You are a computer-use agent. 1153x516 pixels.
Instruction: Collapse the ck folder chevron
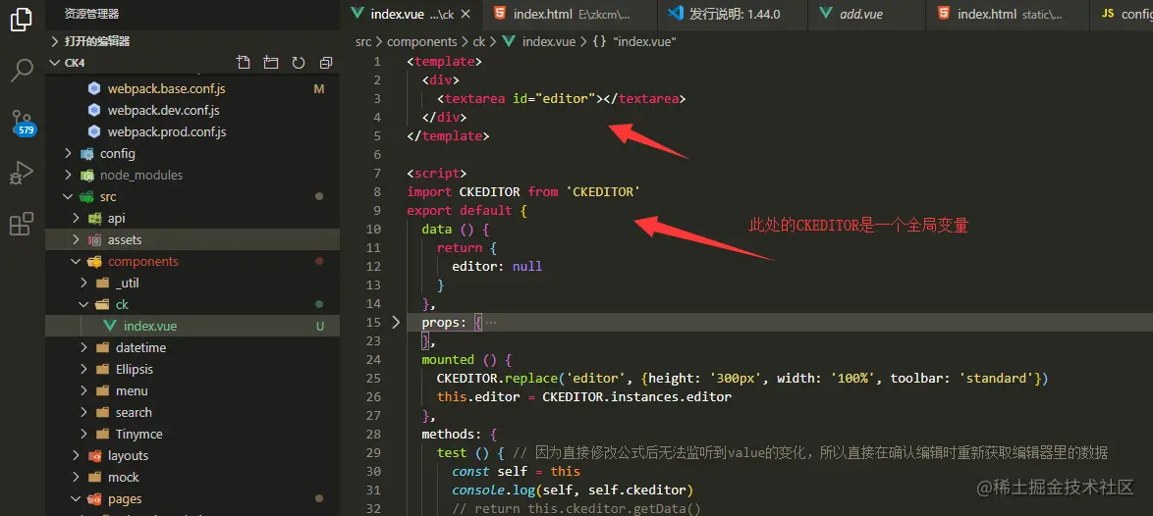[x=83, y=305]
